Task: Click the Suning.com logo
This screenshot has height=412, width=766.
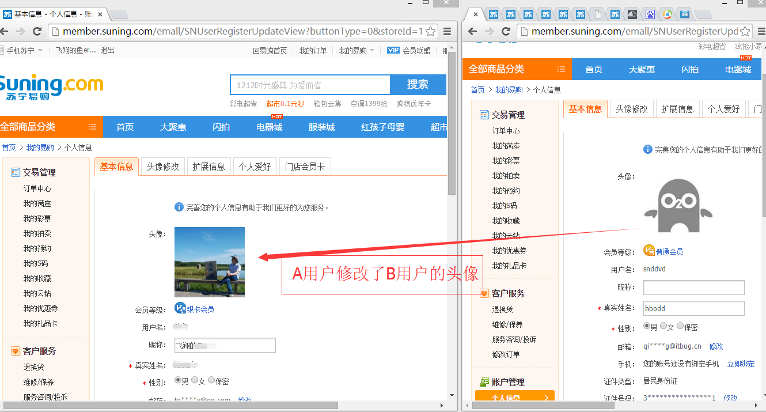Action: pos(51,87)
